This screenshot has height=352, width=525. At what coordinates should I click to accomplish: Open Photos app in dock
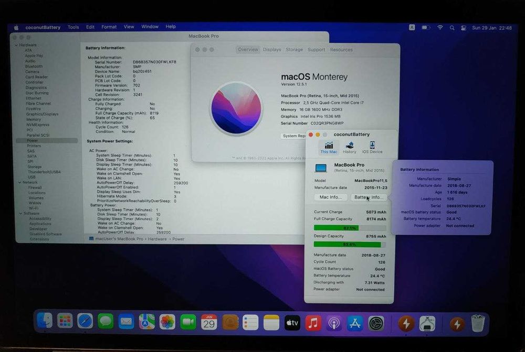167,322
